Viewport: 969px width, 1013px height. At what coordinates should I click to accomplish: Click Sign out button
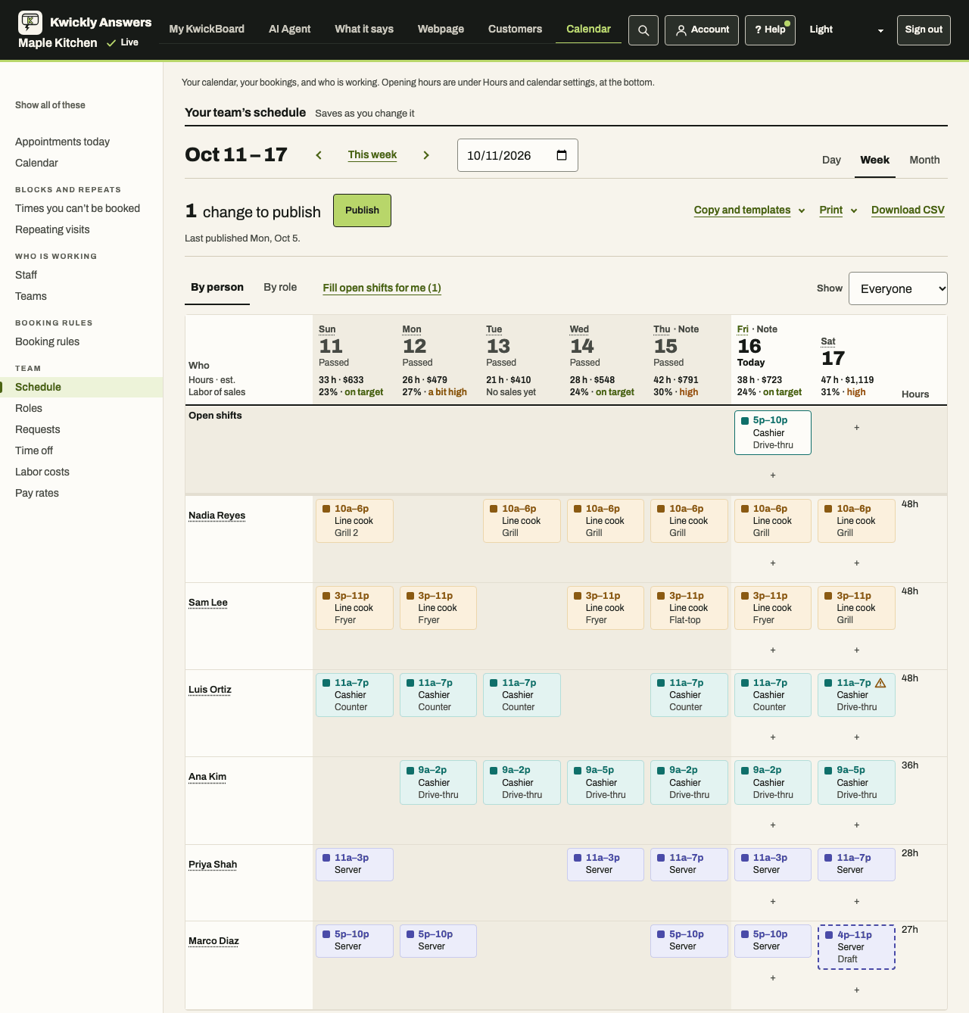pyautogui.click(x=924, y=30)
